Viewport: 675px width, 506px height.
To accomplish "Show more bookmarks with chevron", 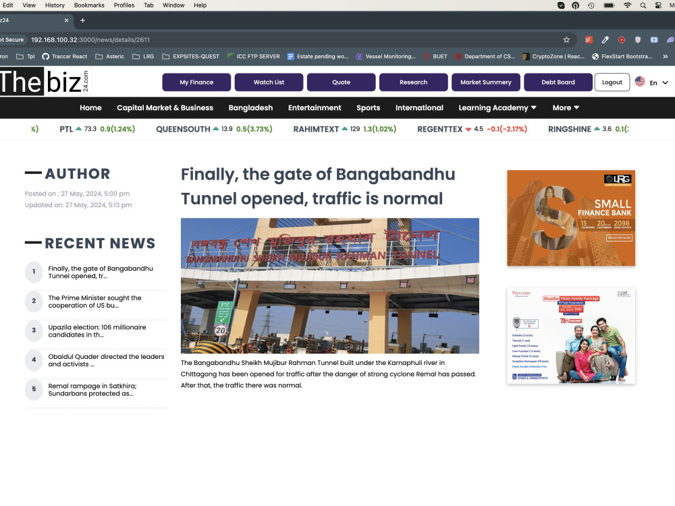I will click(x=665, y=57).
